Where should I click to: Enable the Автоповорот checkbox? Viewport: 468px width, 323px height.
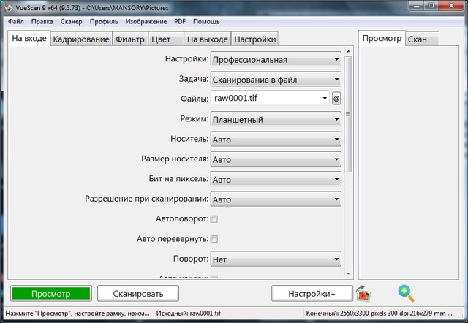pos(214,218)
